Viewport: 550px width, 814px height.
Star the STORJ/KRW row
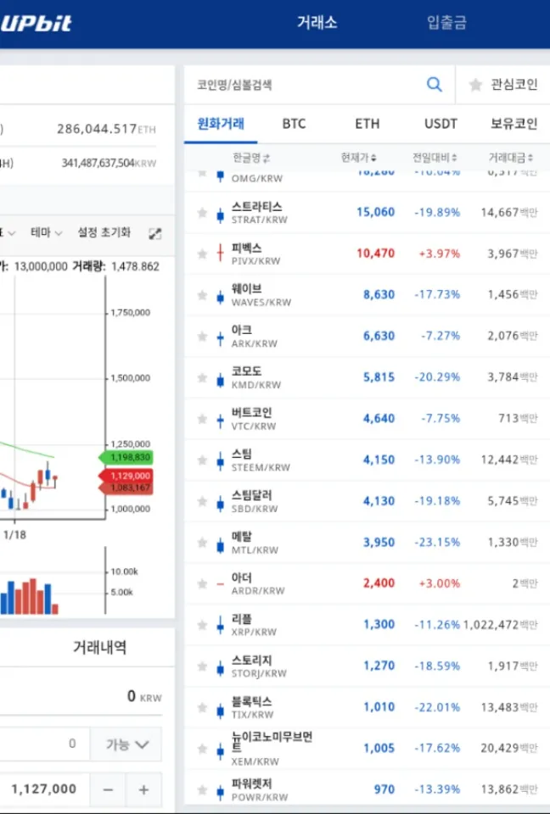202,666
